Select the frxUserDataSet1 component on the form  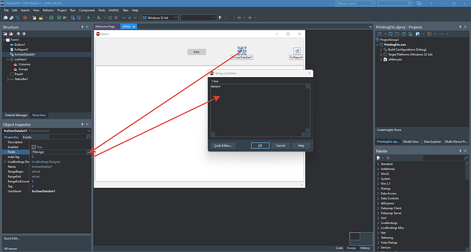(x=242, y=51)
